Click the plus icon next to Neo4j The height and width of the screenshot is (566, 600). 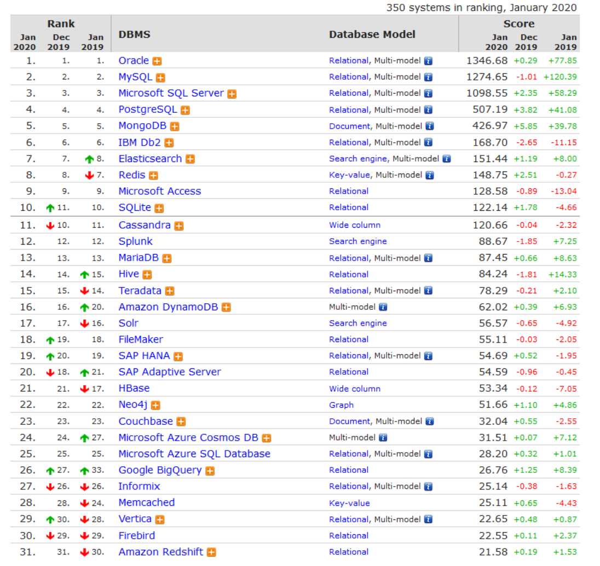(155, 405)
